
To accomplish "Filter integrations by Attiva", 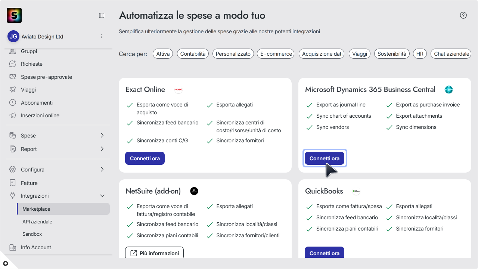I will tap(163, 54).
